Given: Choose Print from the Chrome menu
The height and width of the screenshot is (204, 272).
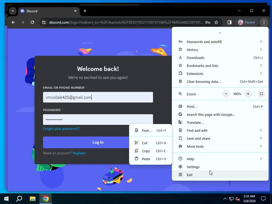Looking at the screenshot, I should pyautogui.click(x=220, y=107).
